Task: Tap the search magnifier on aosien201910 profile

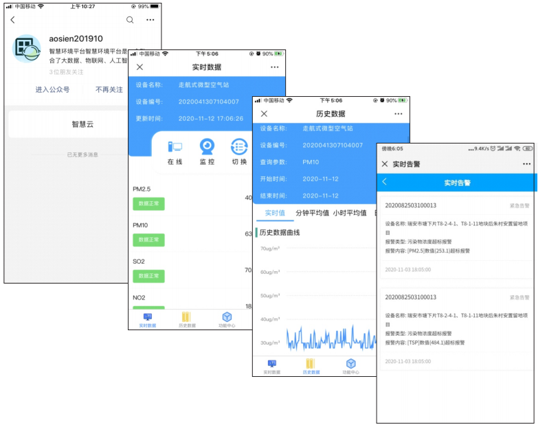Action: (130, 20)
